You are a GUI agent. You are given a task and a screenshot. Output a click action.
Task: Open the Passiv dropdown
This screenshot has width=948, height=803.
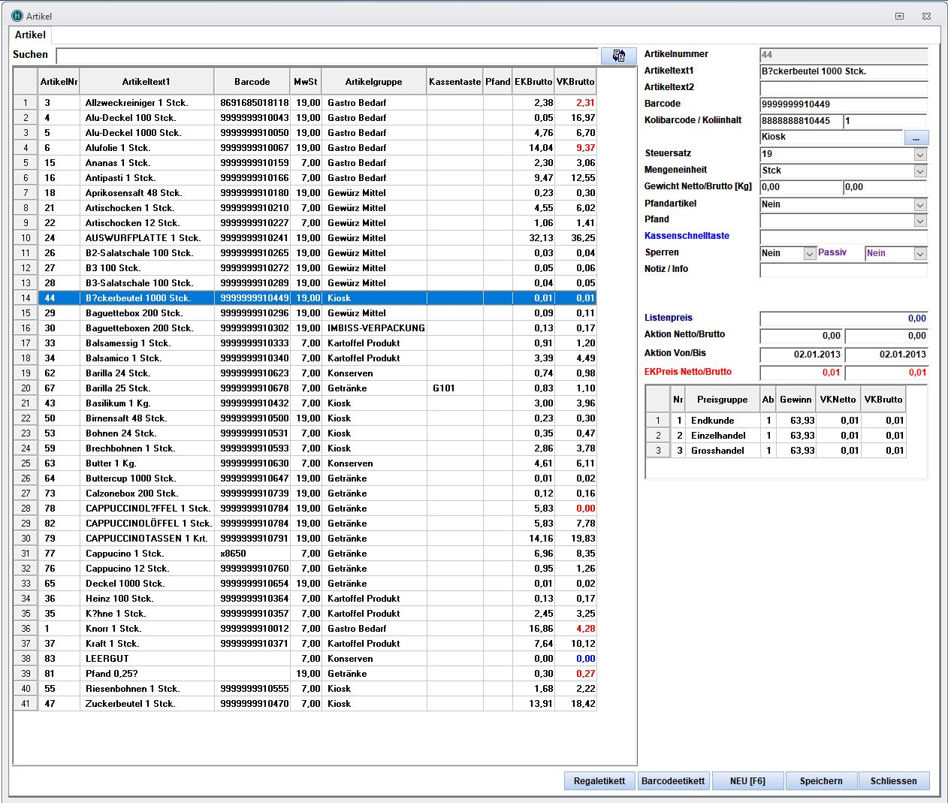[x=920, y=254]
